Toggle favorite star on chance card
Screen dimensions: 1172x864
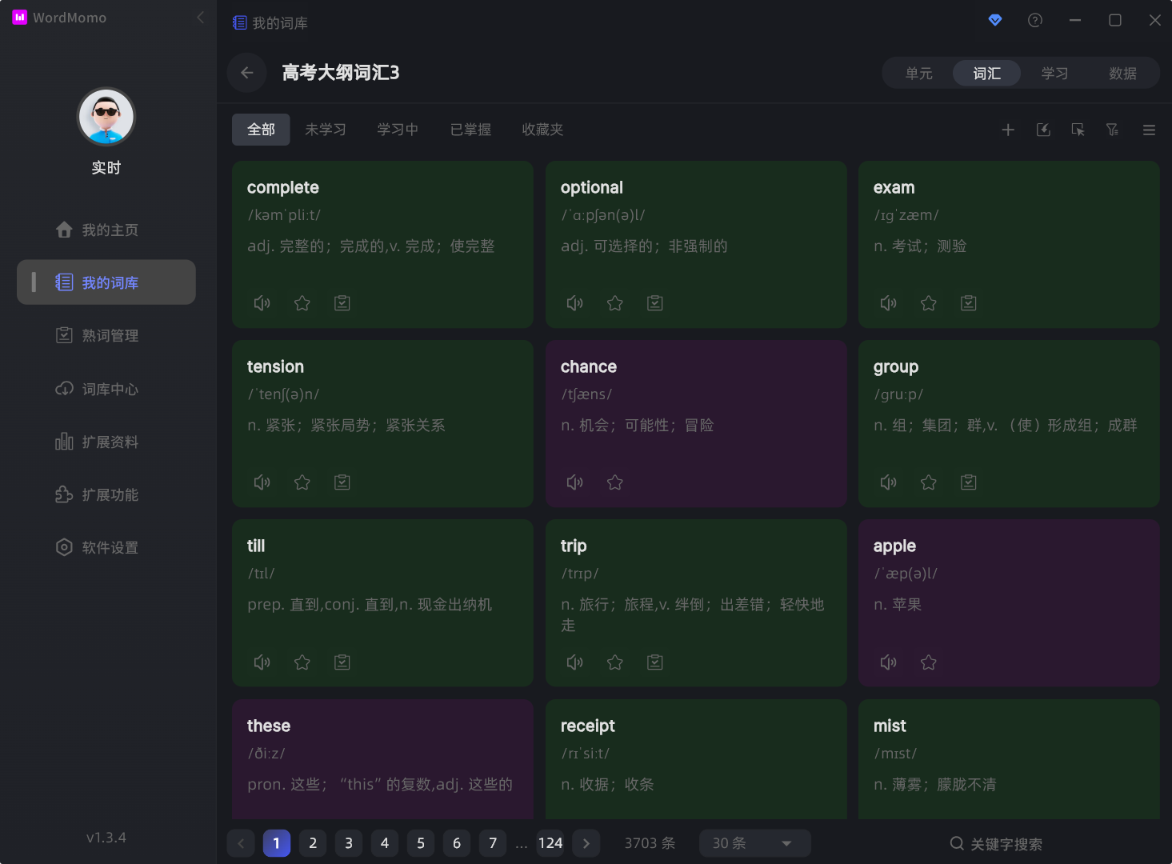click(614, 482)
